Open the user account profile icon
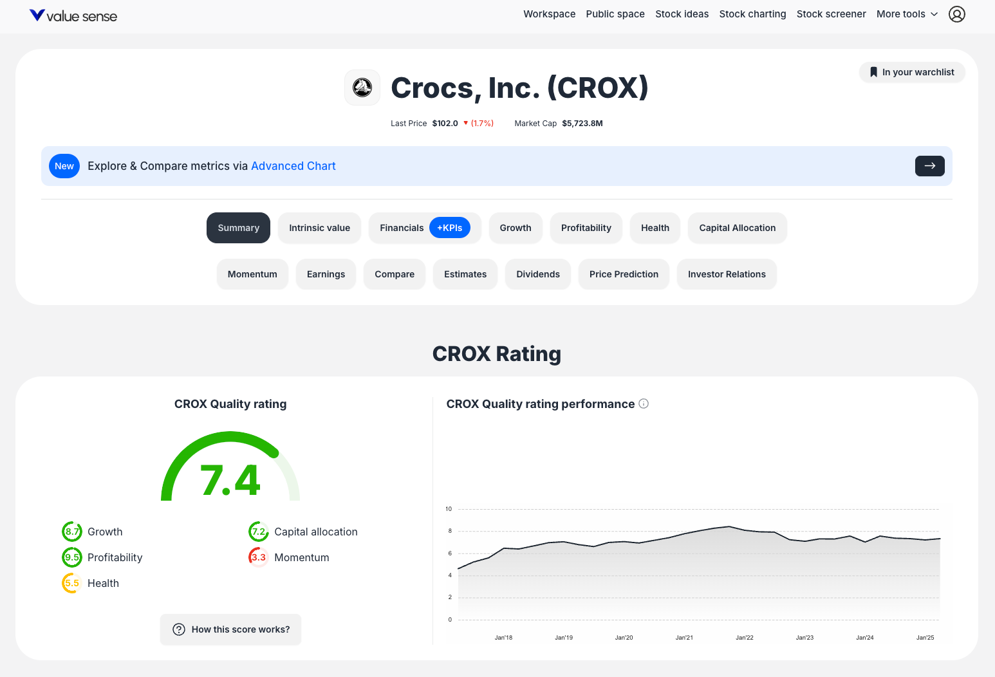Image resolution: width=995 pixels, height=677 pixels. (x=957, y=14)
